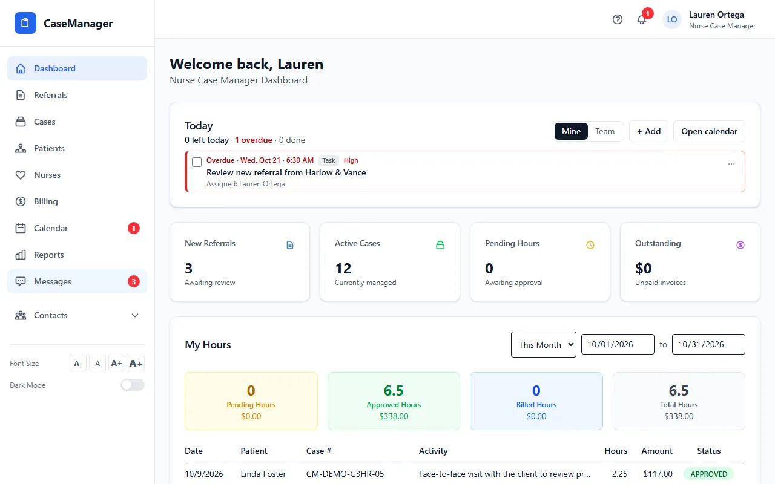Click the LO user avatar
The image size is (775, 484).
672,19
